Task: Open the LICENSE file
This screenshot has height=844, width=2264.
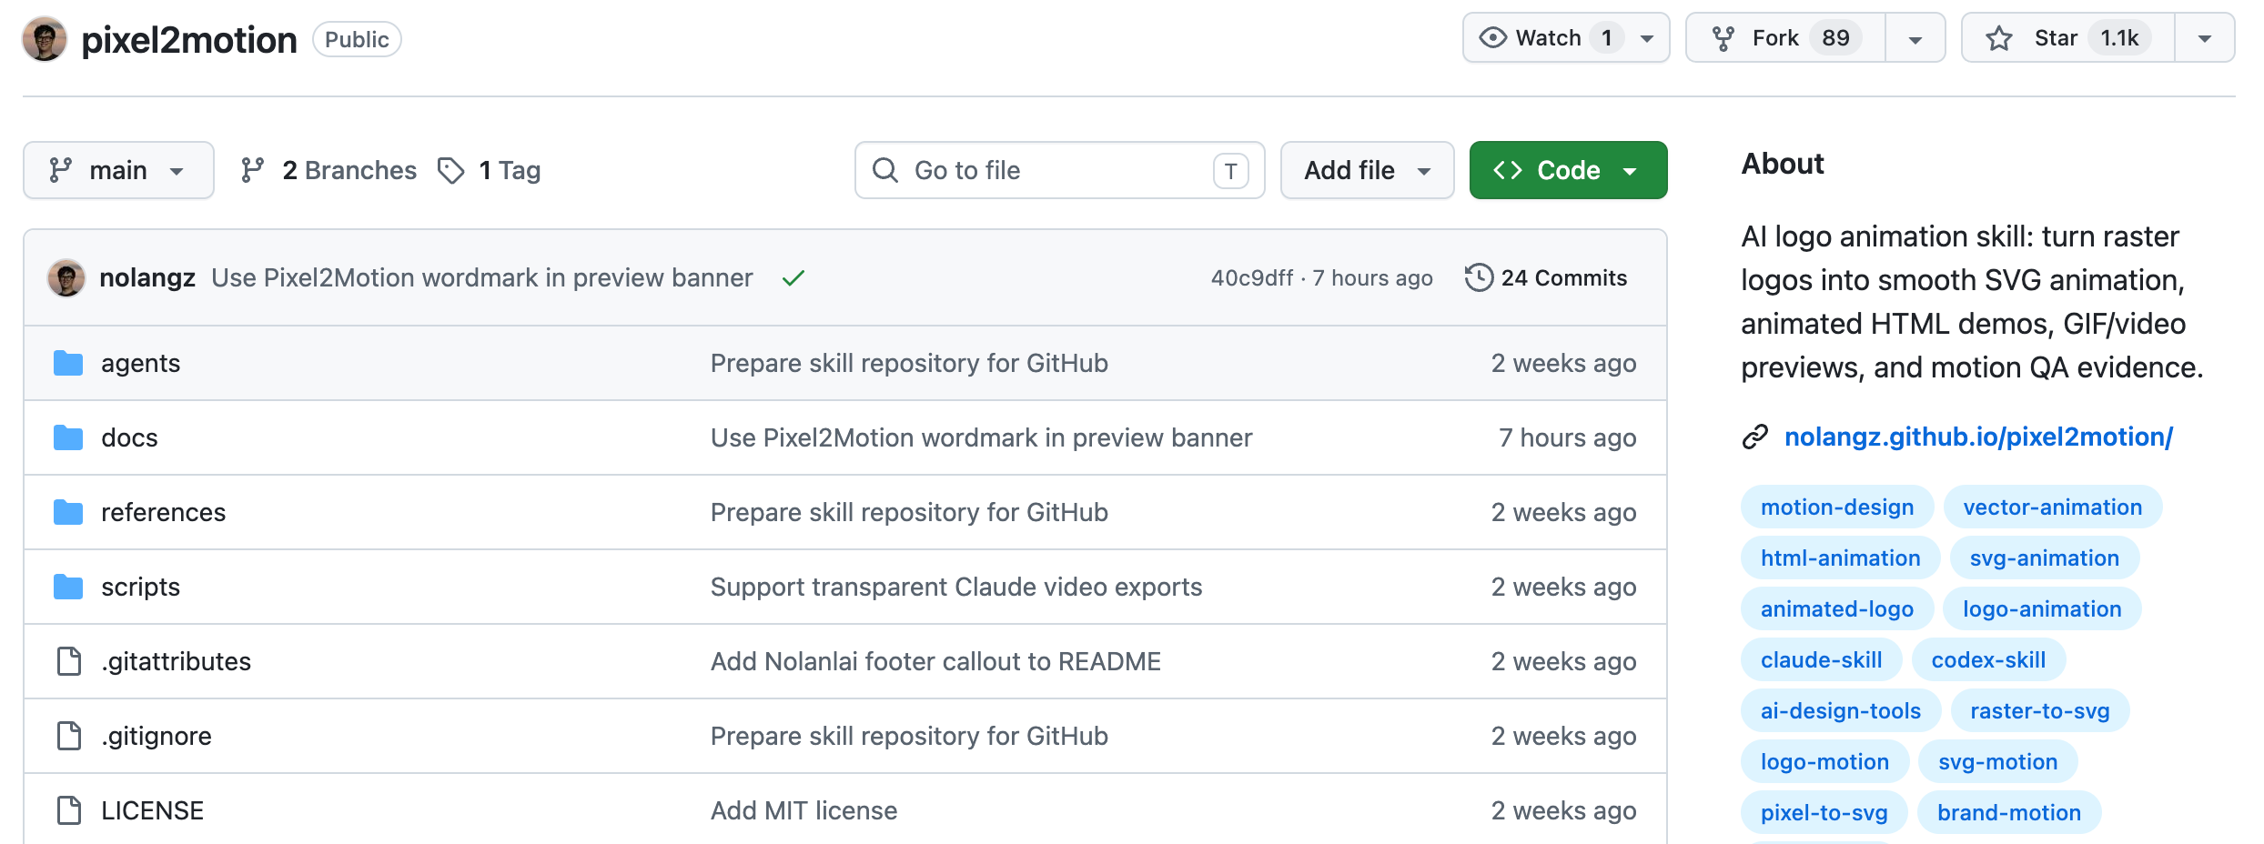Action: pyautogui.click(x=152, y=810)
